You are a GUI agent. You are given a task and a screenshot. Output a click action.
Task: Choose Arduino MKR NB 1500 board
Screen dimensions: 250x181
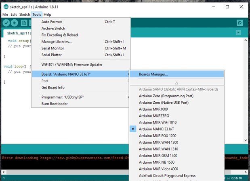pyautogui.click(x=176, y=162)
